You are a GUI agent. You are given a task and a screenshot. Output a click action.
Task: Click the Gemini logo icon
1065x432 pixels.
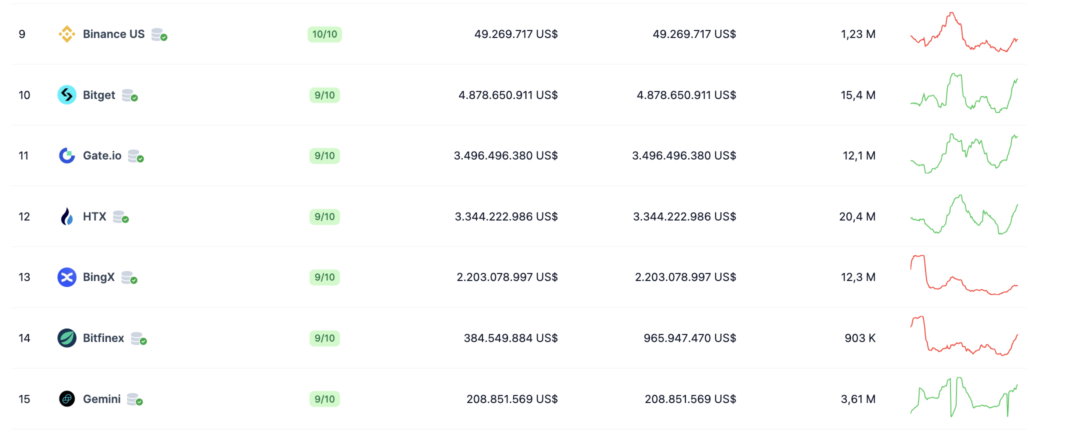(x=66, y=399)
